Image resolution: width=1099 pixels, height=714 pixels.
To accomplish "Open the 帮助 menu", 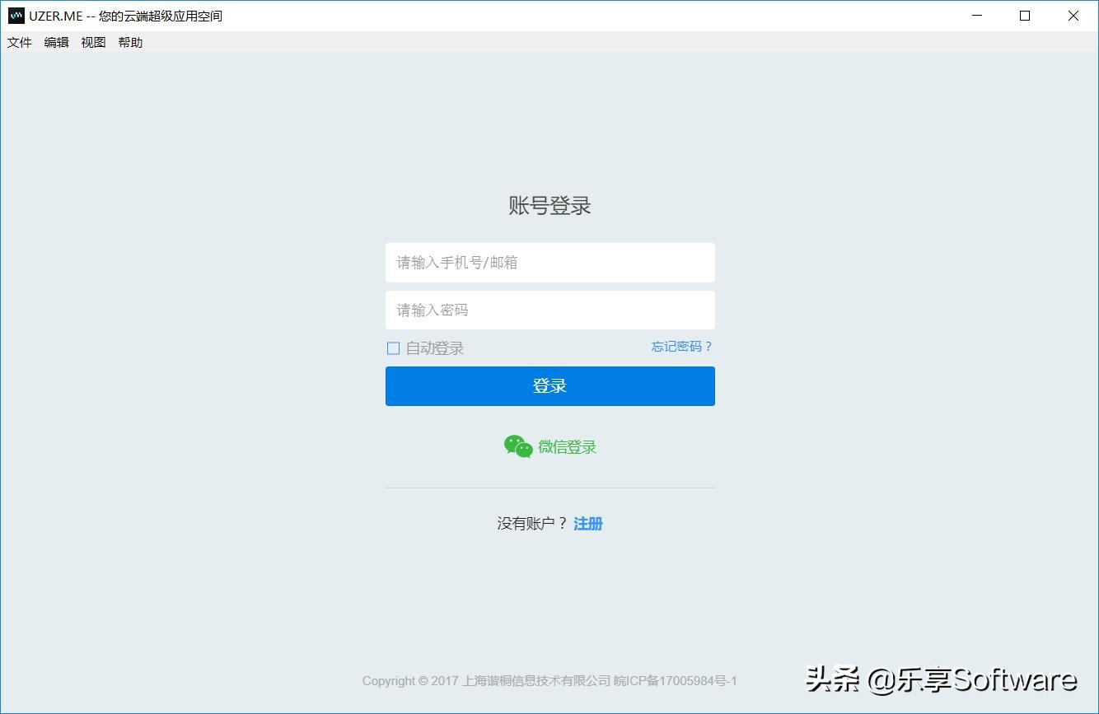I will 129,42.
